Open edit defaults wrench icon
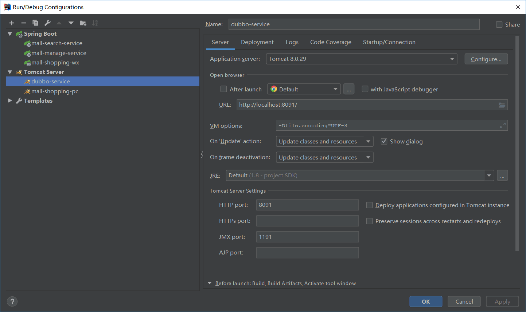Viewport: 526px width, 312px height. point(47,23)
